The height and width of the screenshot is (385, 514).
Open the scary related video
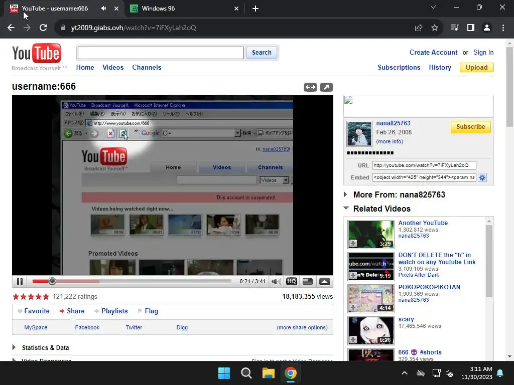tap(406, 319)
